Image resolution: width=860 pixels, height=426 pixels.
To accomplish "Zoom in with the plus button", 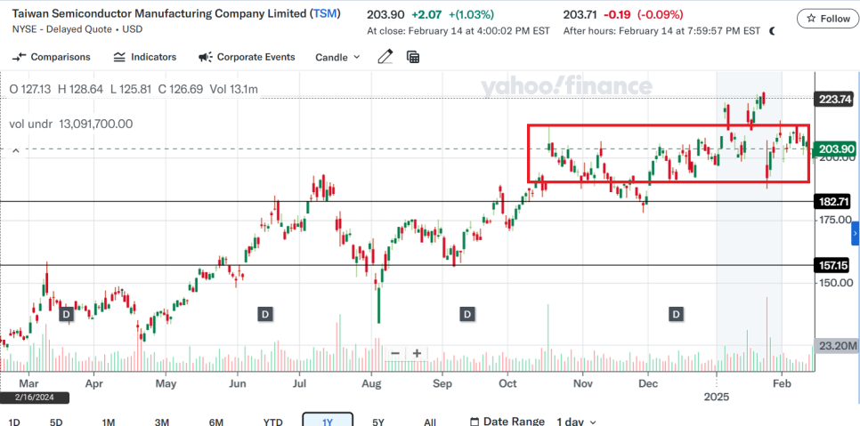I will coord(417,353).
